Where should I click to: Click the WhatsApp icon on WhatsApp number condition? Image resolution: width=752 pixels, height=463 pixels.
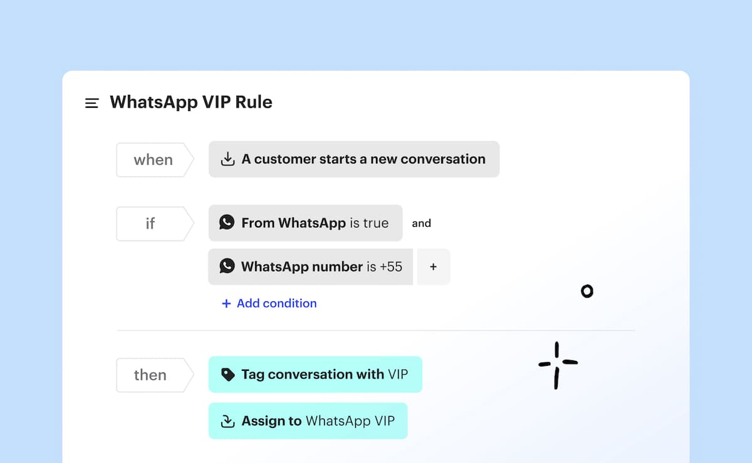227,266
